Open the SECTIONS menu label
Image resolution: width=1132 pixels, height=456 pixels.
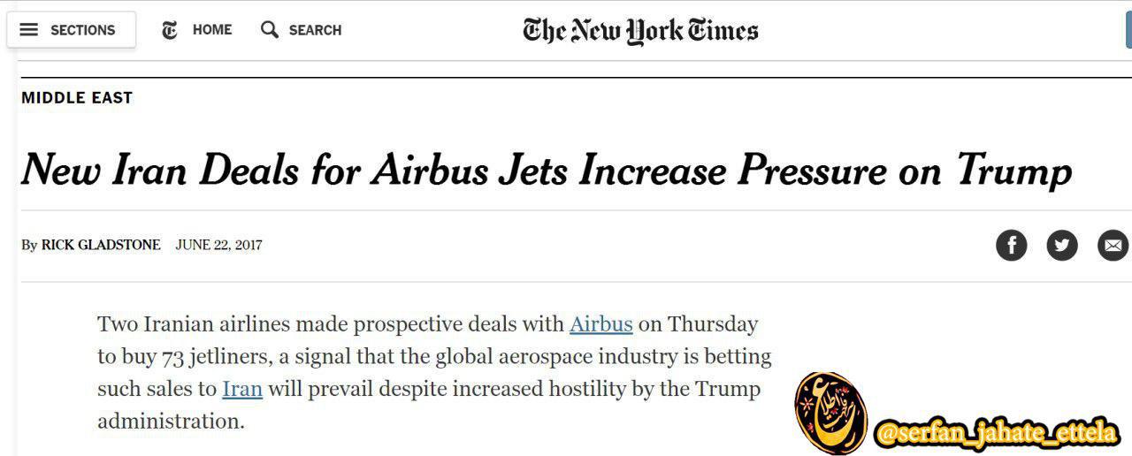coord(83,30)
